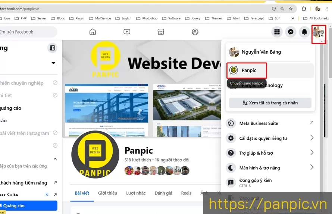
Task: Click first follower avatar under Panpic name
Action: tap(129, 171)
